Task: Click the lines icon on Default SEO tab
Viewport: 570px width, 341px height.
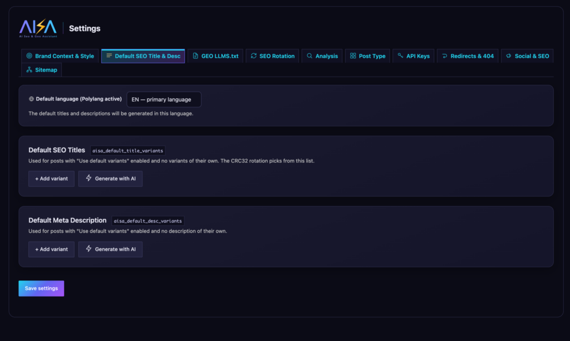Action: (109, 56)
